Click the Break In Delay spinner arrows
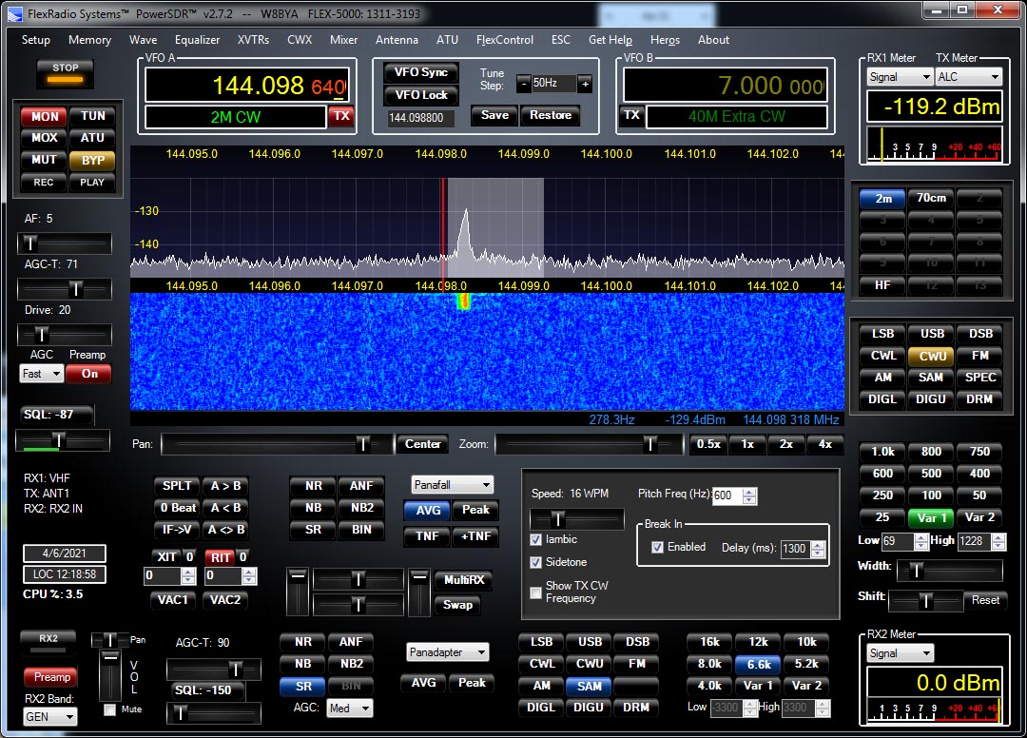 point(818,549)
